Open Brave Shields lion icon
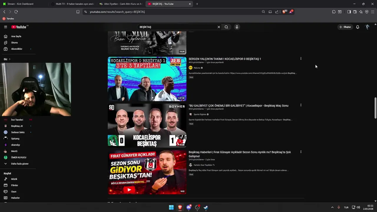Image resolution: width=377 pixels, height=212 pixels. (285, 12)
